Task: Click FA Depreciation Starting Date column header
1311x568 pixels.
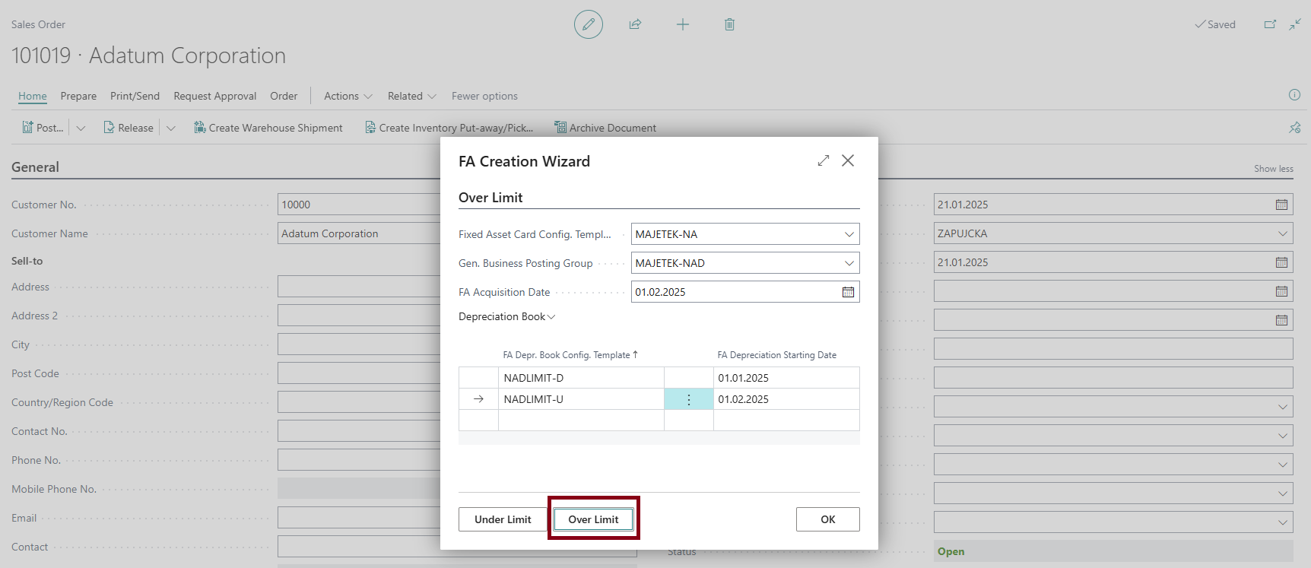Action: click(776, 355)
